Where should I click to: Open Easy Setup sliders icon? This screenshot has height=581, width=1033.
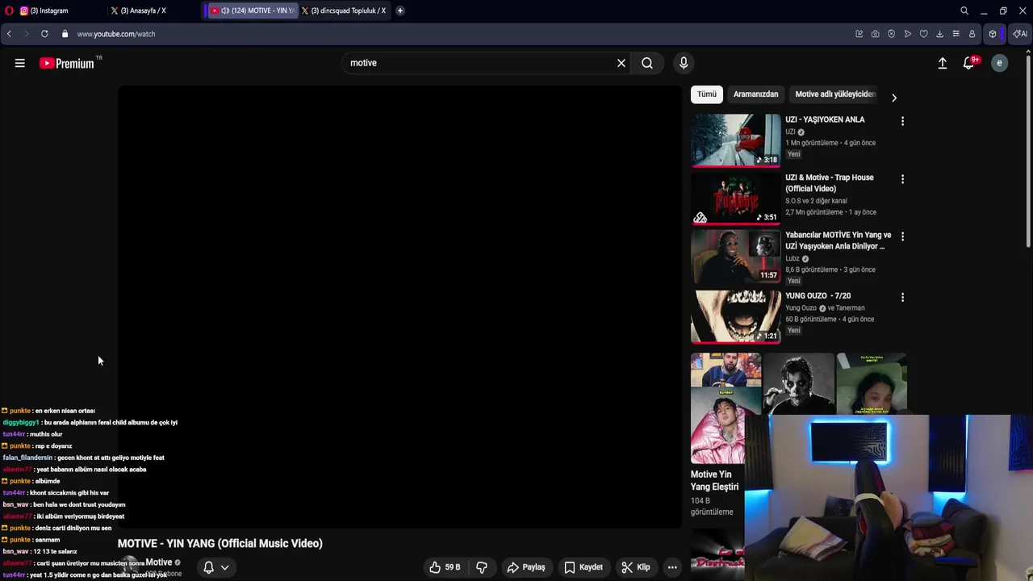pos(956,34)
